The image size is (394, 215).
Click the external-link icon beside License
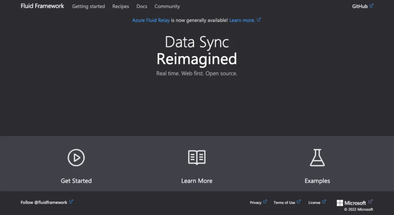coord(324,202)
